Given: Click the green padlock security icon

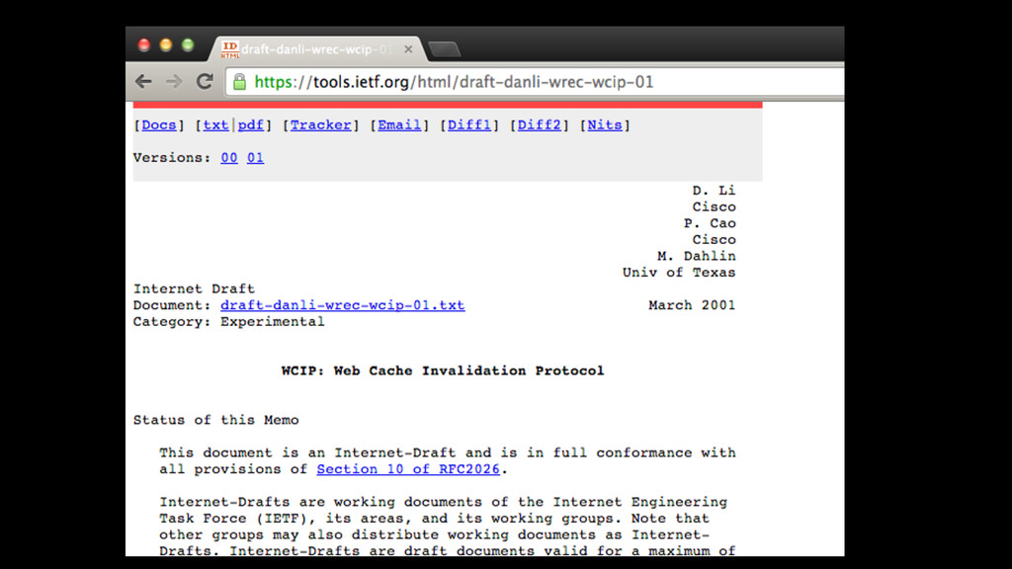Looking at the screenshot, I should click(x=239, y=82).
